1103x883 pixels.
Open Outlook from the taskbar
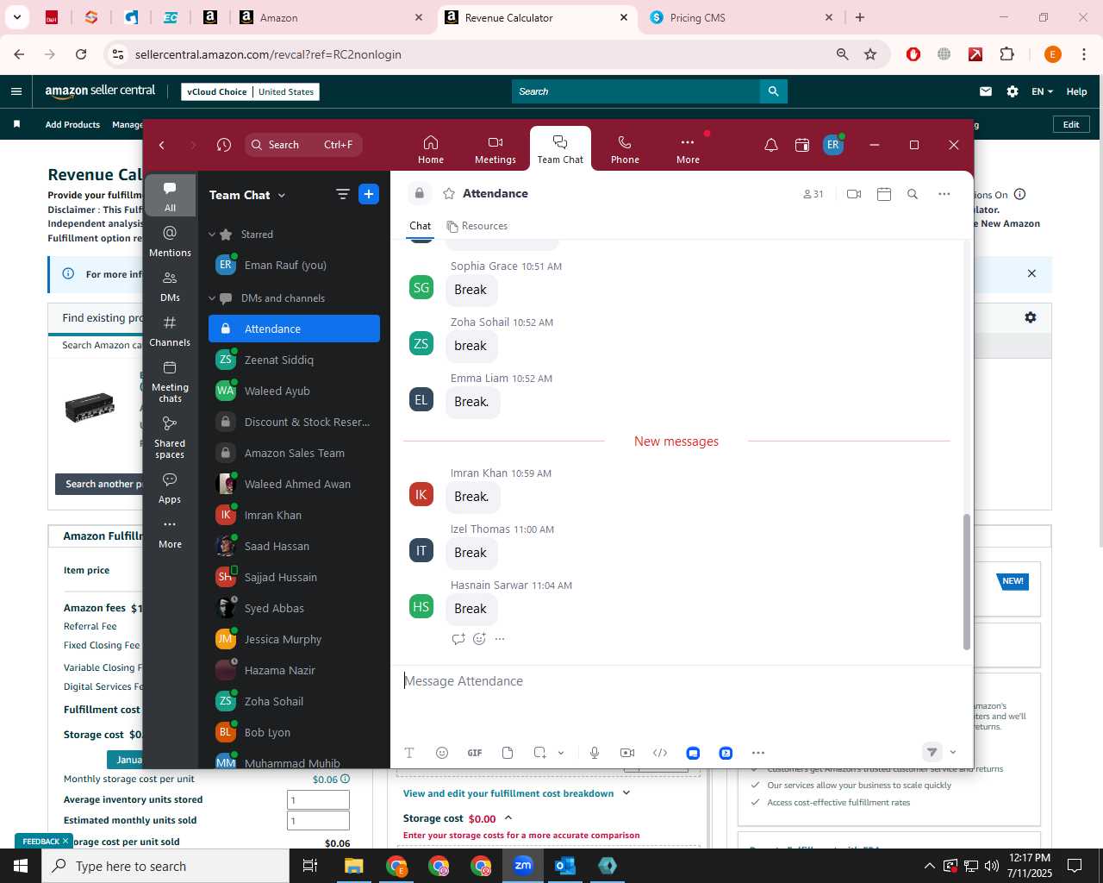click(x=565, y=866)
